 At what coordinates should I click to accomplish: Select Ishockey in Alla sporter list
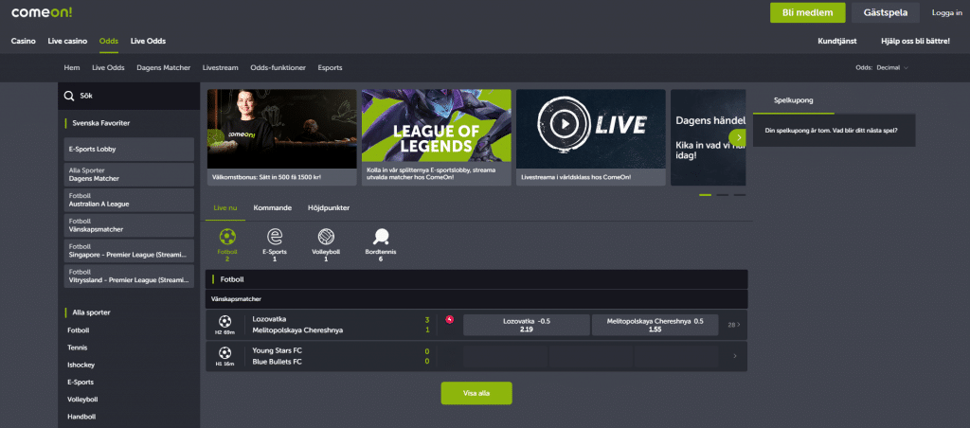81,365
